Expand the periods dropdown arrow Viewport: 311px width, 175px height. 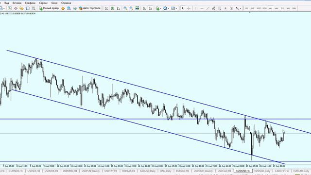(x=169, y=8)
